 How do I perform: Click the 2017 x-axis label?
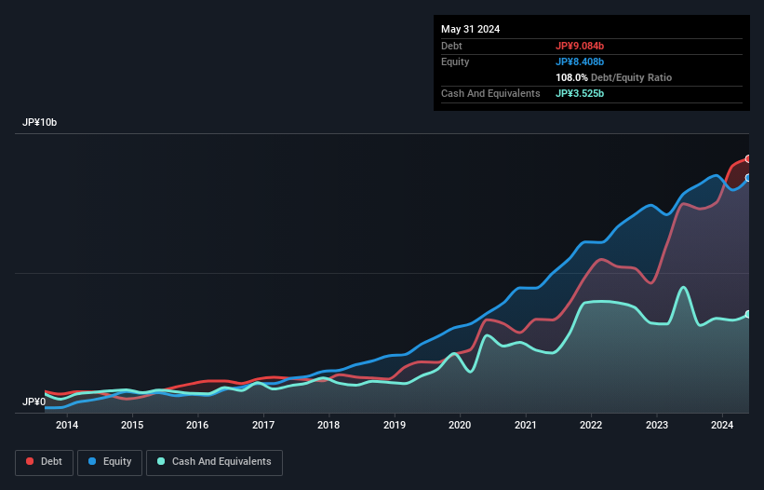click(x=263, y=425)
